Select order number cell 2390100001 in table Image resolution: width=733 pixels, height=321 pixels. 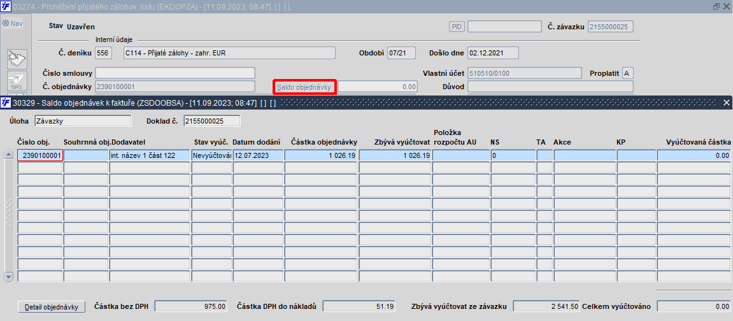point(40,155)
